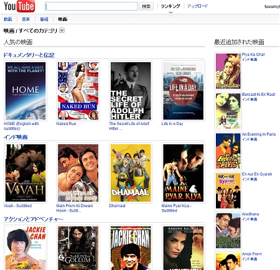Open The Hunt for Gollum poster
The image size is (280, 270).
tap(78, 248)
